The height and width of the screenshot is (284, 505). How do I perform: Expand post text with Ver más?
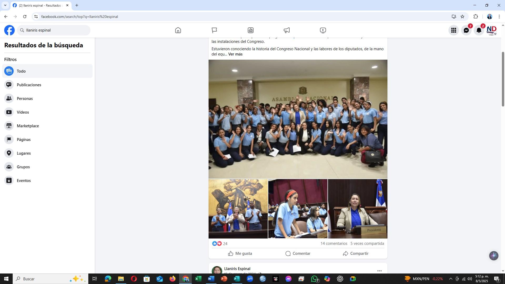pyautogui.click(x=235, y=54)
